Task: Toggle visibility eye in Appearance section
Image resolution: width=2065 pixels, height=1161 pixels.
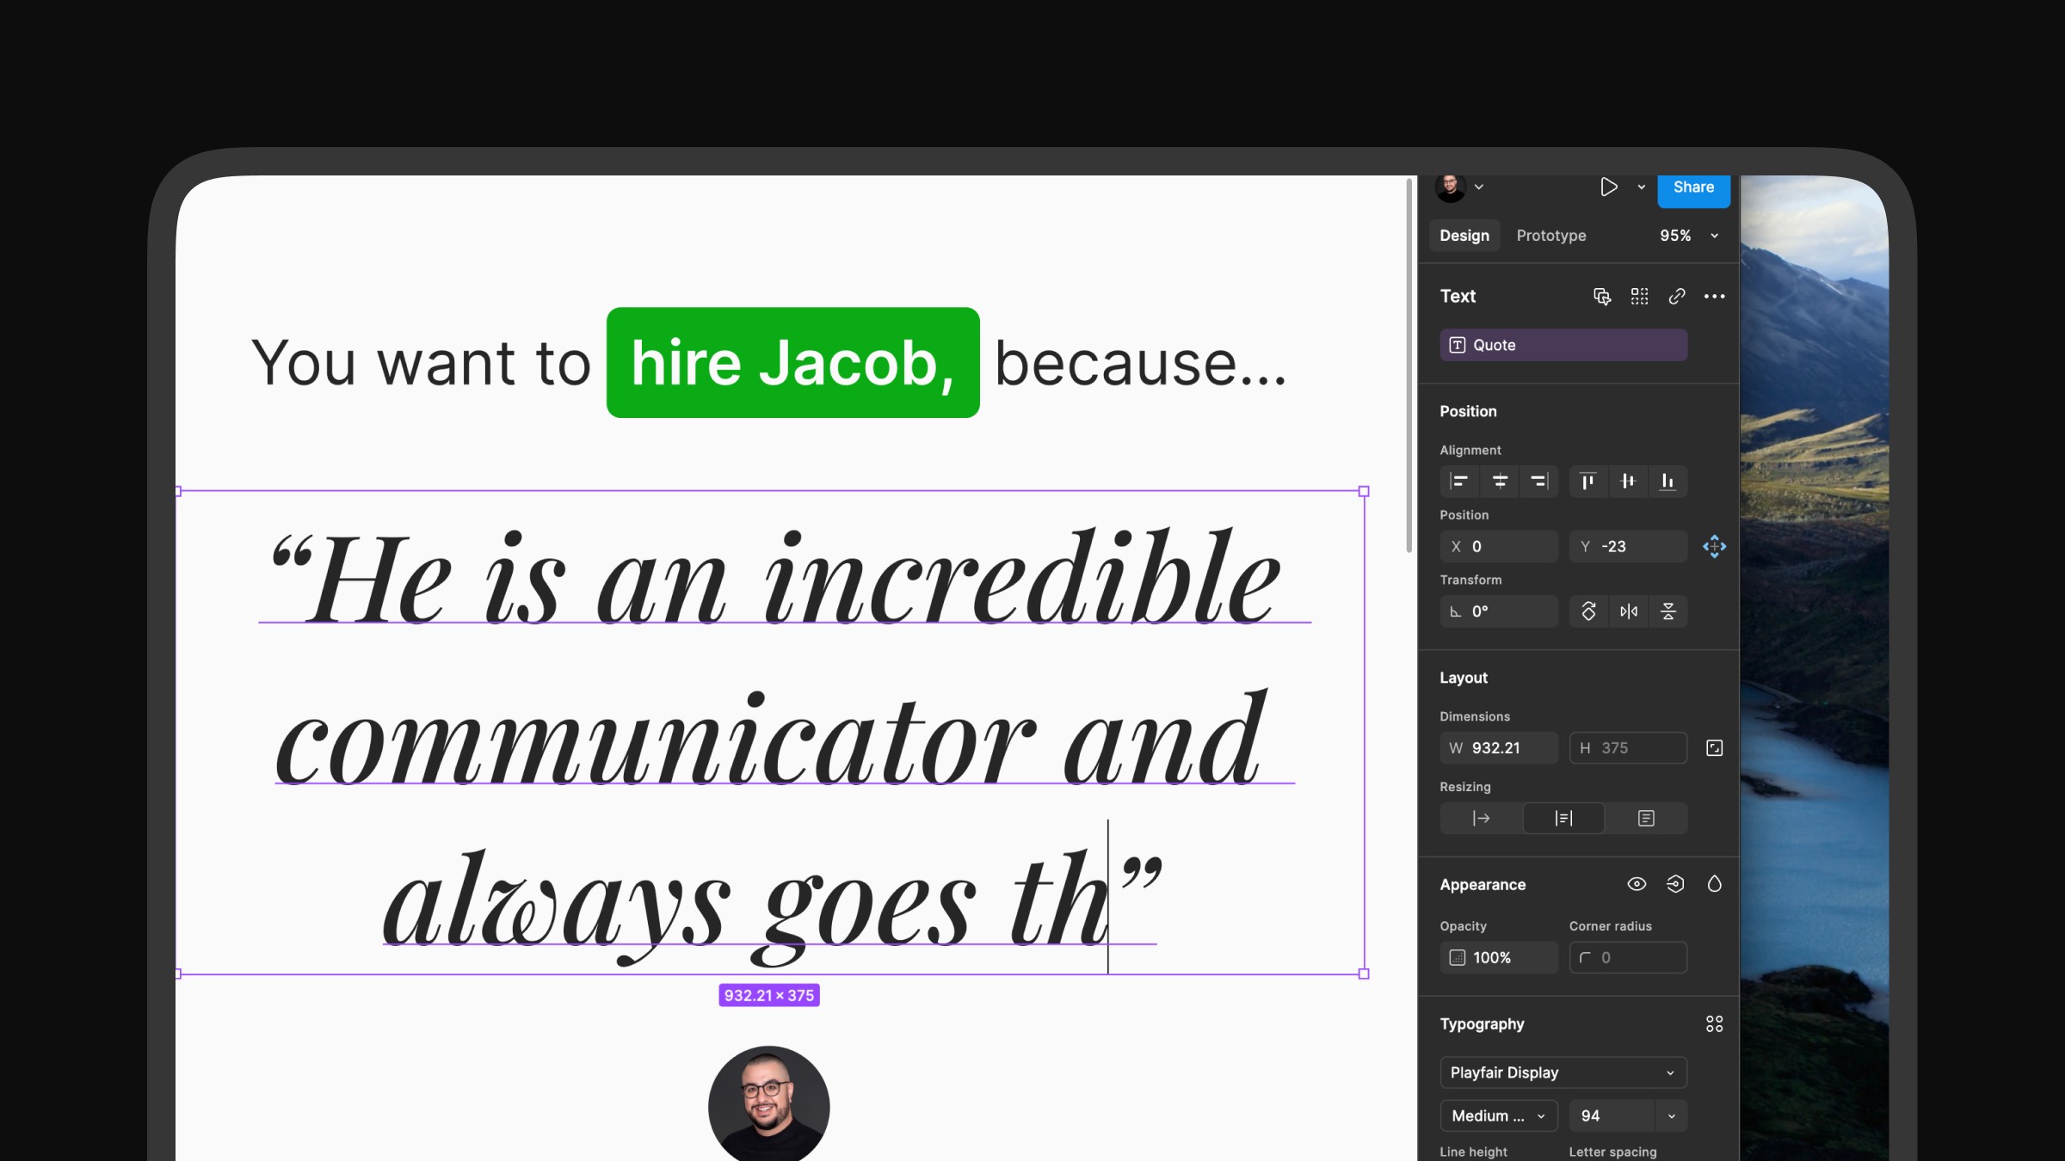Action: pyautogui.click(x=1637, y=884)
